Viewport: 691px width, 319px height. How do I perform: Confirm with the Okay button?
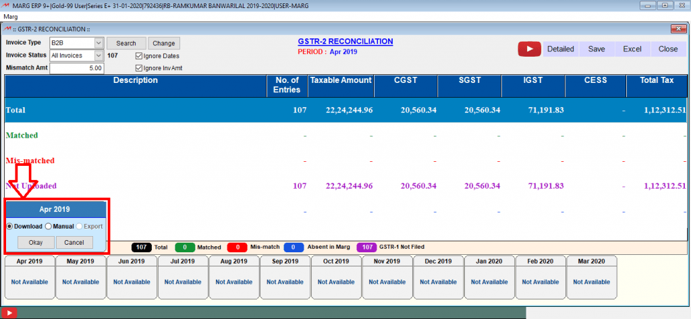tap(36, 243)
